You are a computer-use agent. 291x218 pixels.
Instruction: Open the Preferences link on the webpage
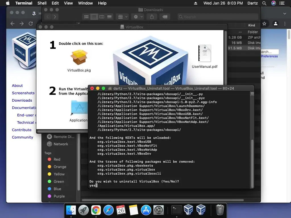(269, 56)
